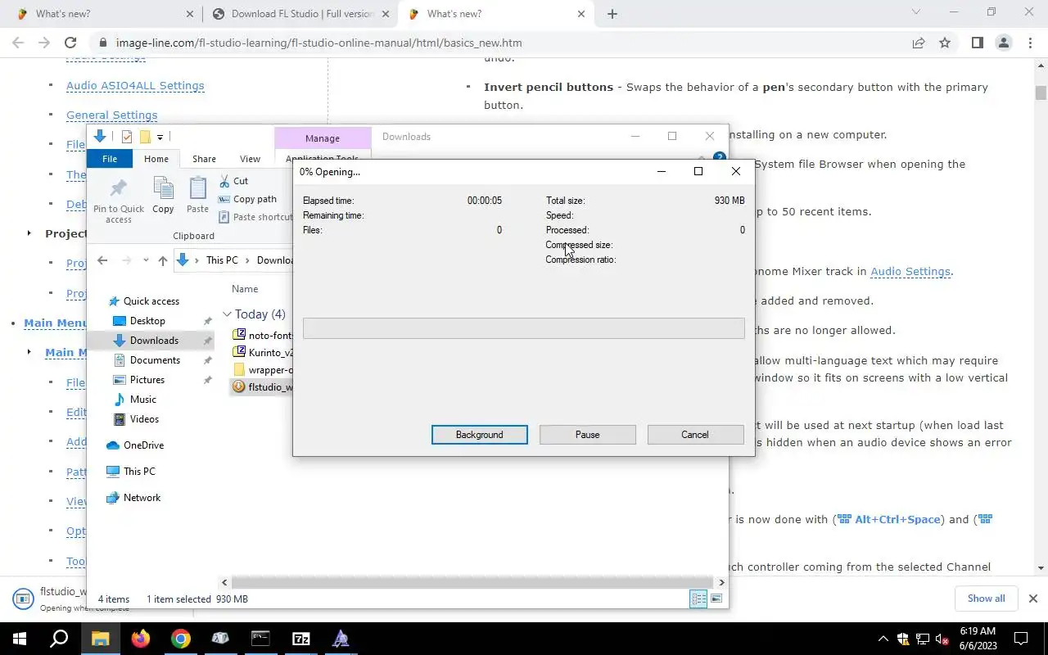Open Windows Start menu
This screenshot has width=1048, height=655.
click(20, 639)
